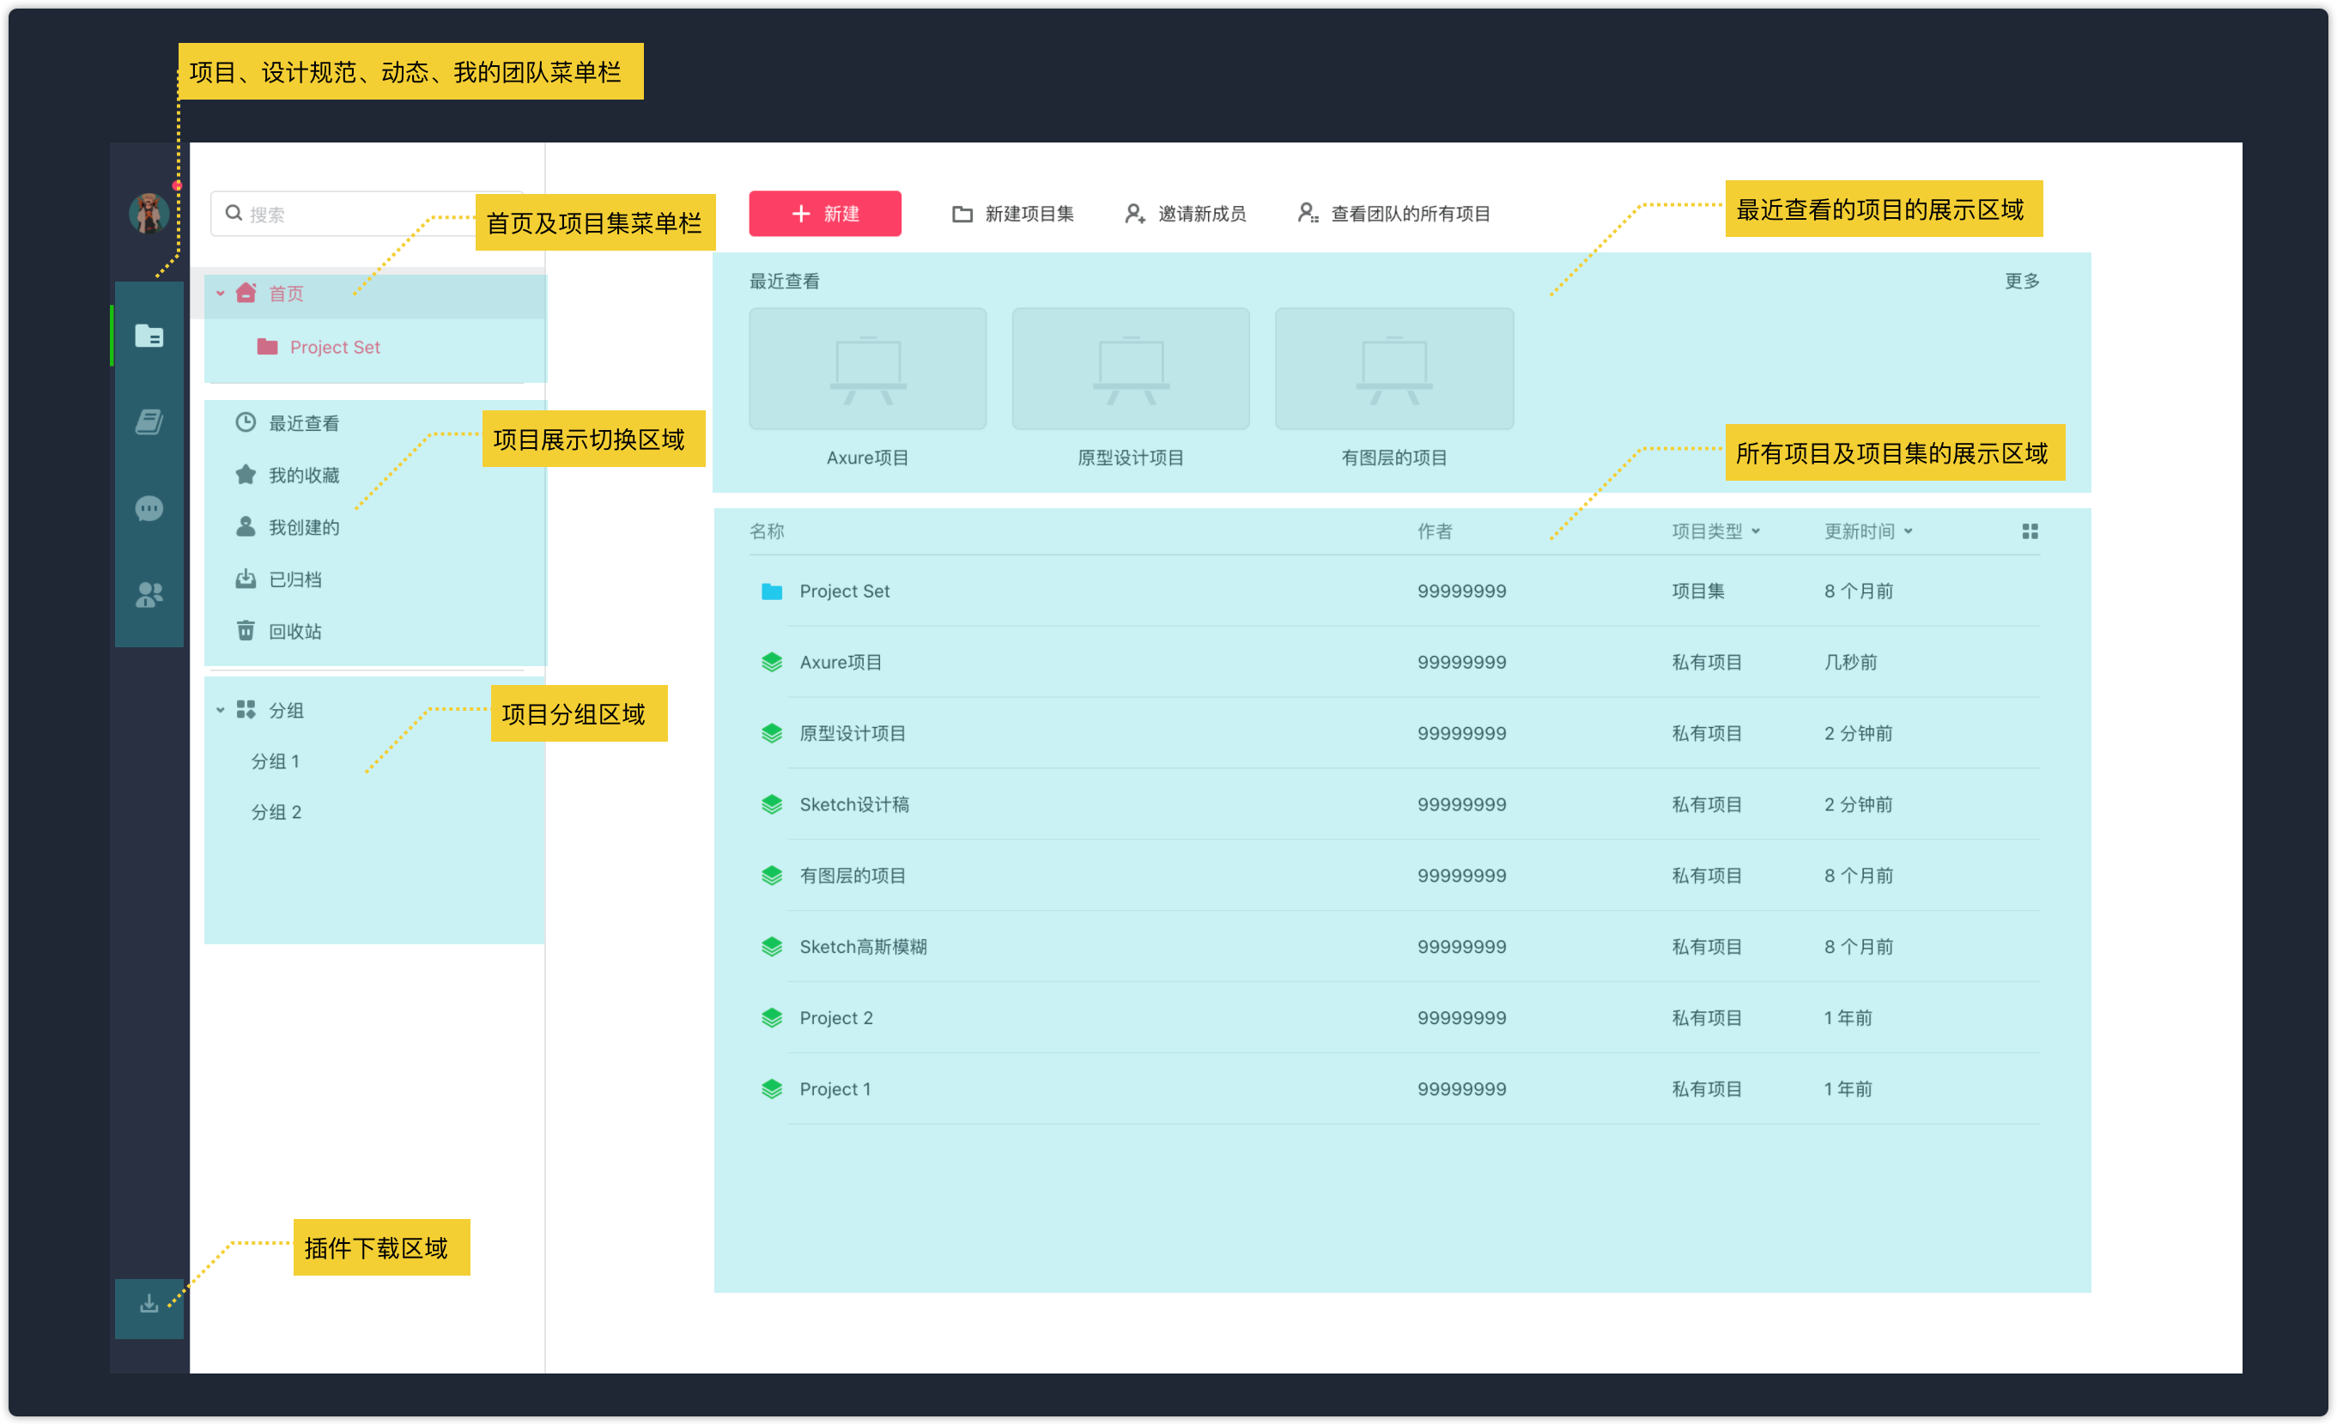2337x1425 pixels.
Task: Open the design specs book icon
Action: [149, 421]
